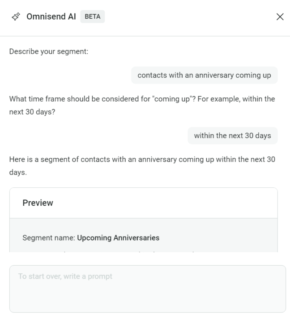Viewport: 290px width, 322px height.
Task: Close the Omnisend AI panel
Action: click(280, 17)
